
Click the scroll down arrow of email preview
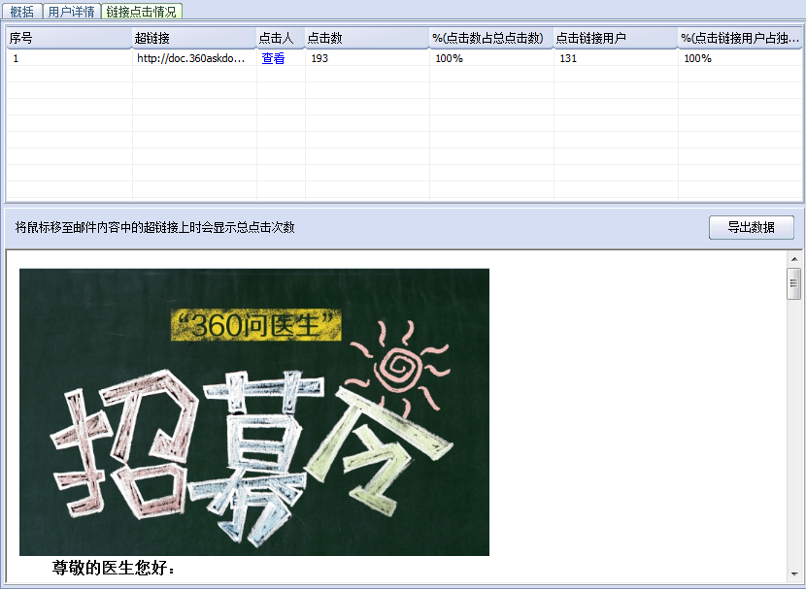pos(793,574)
